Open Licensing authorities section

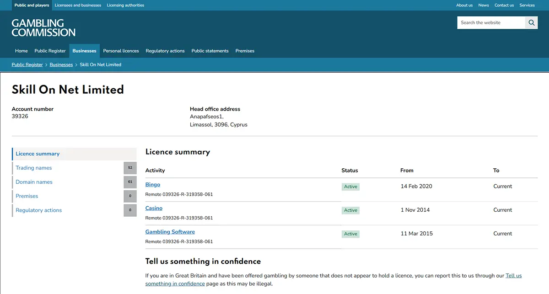tap(125, 5)
